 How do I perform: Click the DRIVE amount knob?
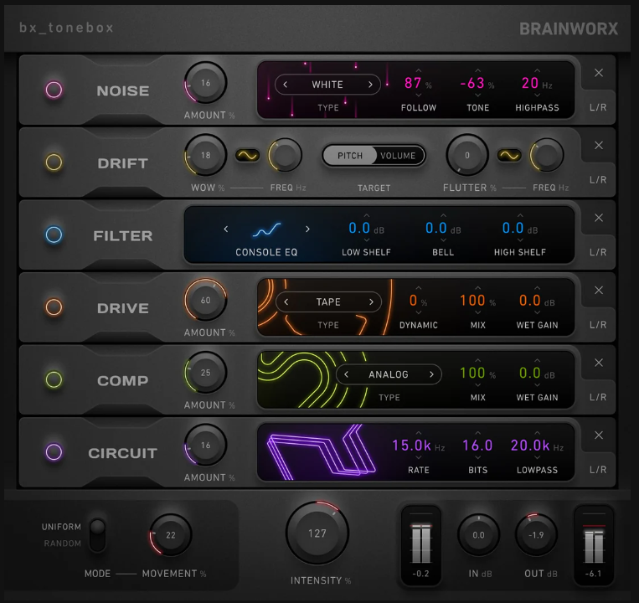pos(205,301)
